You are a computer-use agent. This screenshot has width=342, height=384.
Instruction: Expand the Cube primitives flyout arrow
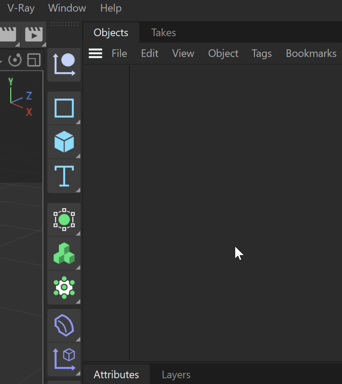pos(78,156)
